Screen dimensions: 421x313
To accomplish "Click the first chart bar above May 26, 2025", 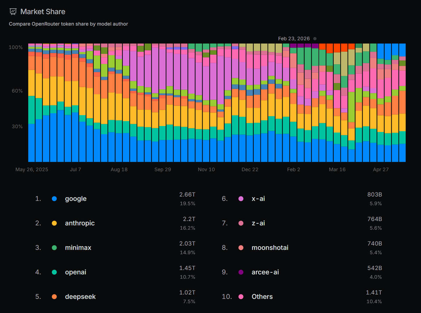I will click(x=32, y=103).
